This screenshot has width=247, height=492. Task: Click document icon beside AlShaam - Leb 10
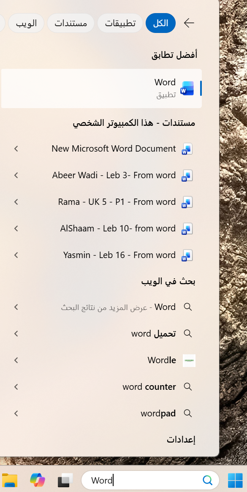pyautogui.click(x=187, y=229)
